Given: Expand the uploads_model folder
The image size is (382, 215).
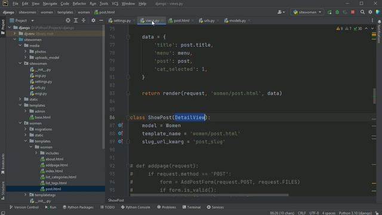Looking at the screenshot, I should (x=26, y=57).
